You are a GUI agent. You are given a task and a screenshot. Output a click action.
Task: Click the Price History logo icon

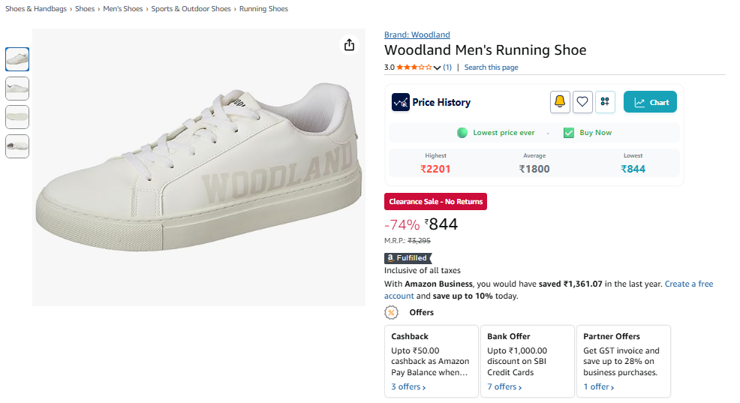click(400, 102)
